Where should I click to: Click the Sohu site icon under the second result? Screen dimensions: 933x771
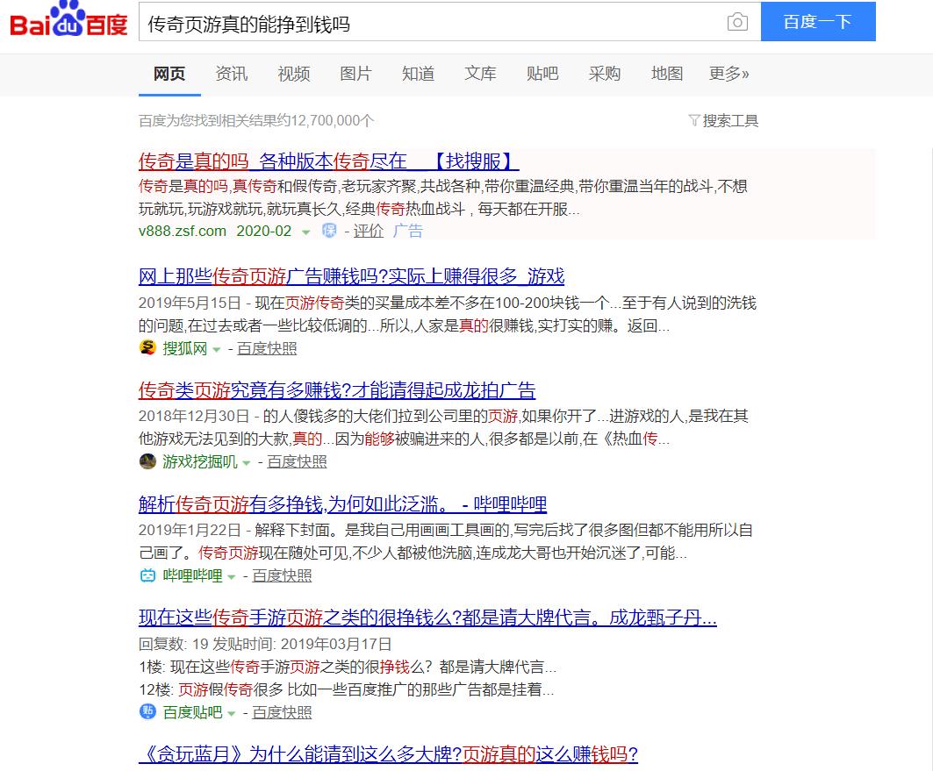tap(147, 348)
